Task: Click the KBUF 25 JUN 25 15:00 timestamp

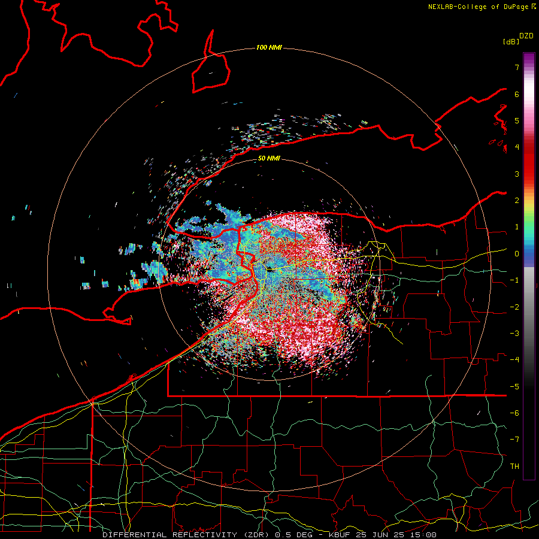Action: pos(383,535)
